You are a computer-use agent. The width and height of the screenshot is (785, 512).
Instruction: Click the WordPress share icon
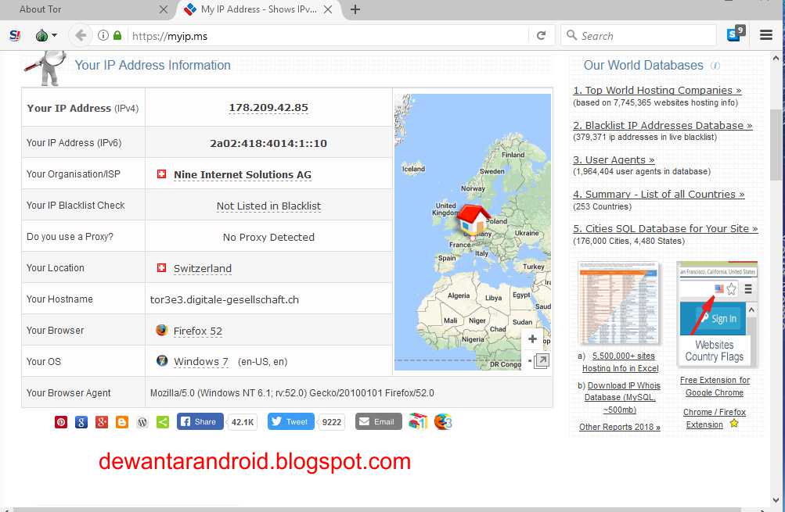(x=142, y=422)
